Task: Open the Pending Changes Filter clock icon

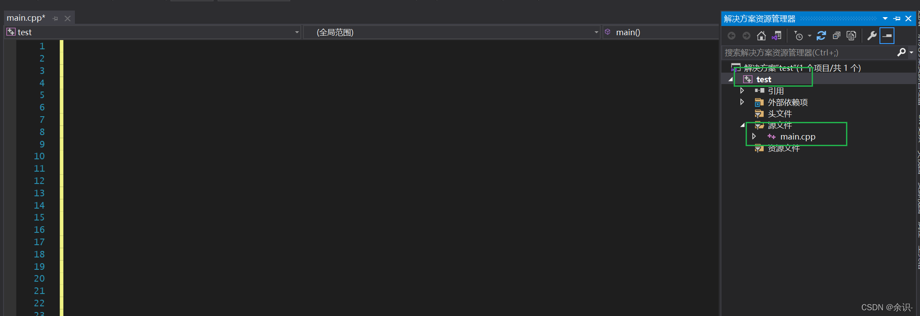Action: coord(798,36)
